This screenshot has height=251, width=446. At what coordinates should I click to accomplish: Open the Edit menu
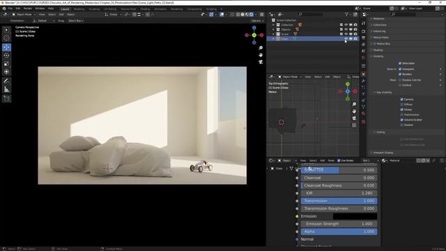pos(18,8)
